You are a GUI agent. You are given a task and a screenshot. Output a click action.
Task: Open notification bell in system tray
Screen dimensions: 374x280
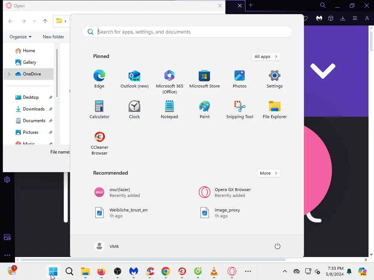click(x=349, y=271)
